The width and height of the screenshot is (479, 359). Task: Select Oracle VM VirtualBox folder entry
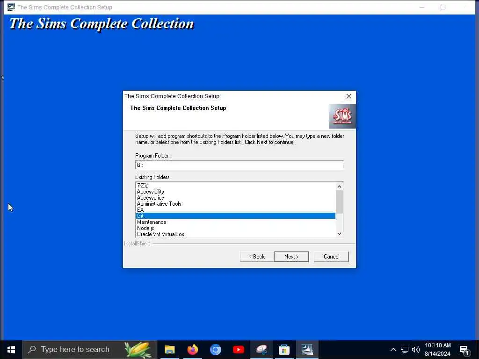click(235, 234)
